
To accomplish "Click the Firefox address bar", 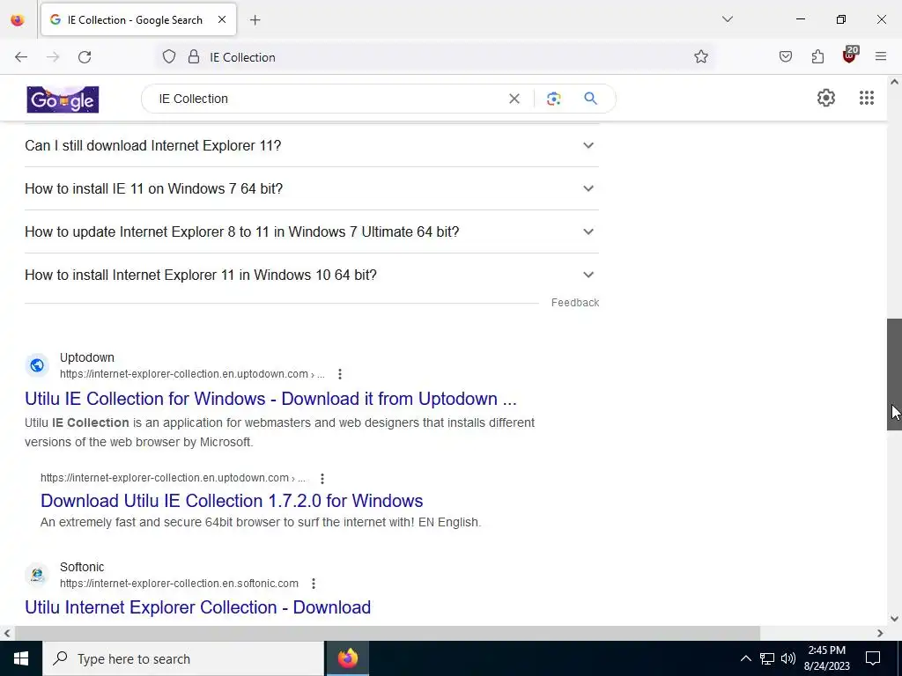I will [x=434, y=57].
